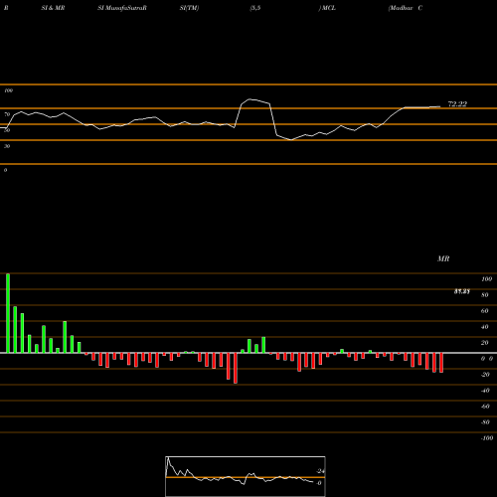Click the RSI line's highest plateau
This screenshot has width=497, height=497.
(255, 100)
